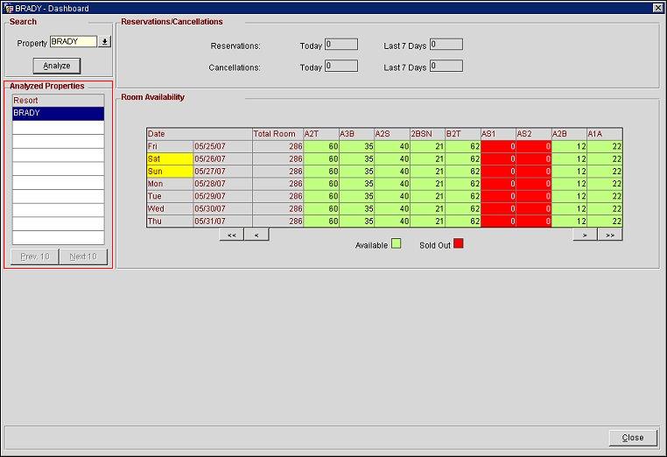This screenshot has height=457, width=667.
Task: Click the Resort column header
Action: (x=58, y=101)
